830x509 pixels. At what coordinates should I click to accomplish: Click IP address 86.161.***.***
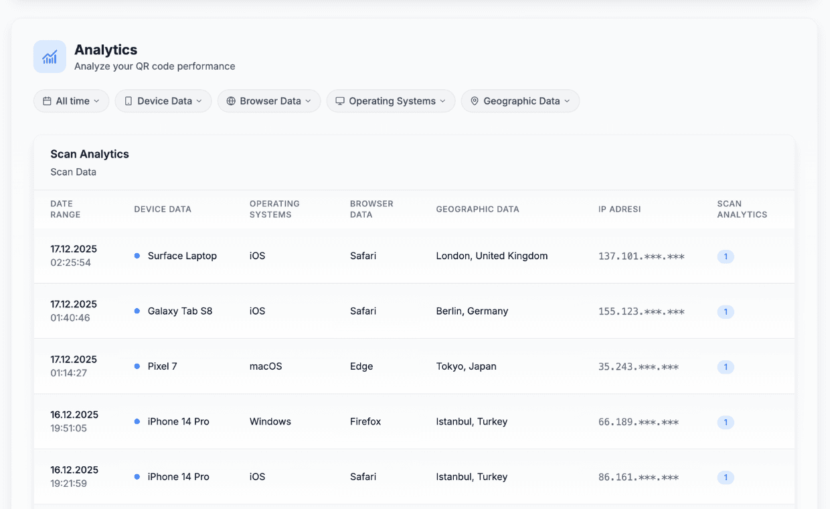pos(639,478)
